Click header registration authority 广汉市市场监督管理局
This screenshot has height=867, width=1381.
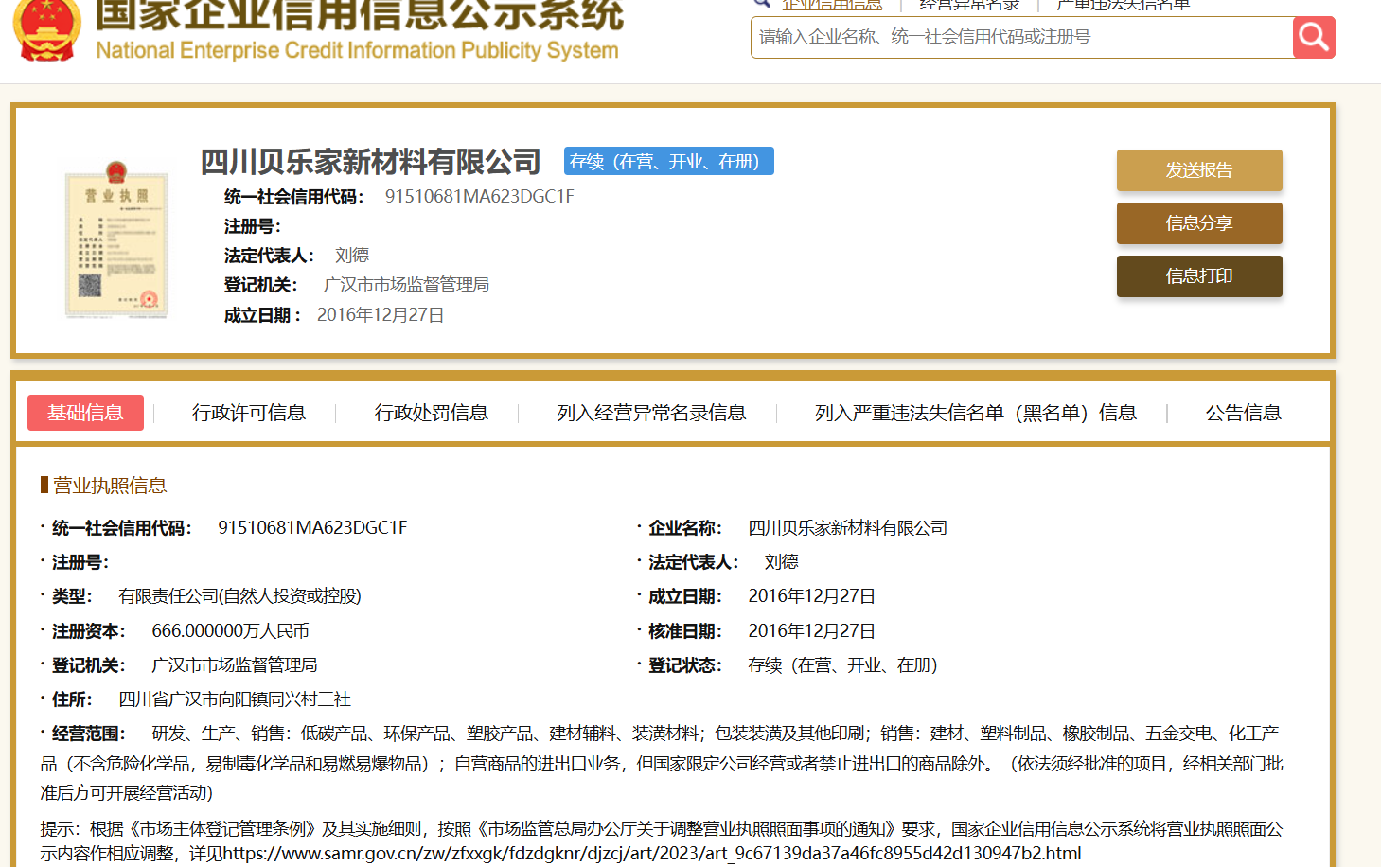[x=406, y=284]
